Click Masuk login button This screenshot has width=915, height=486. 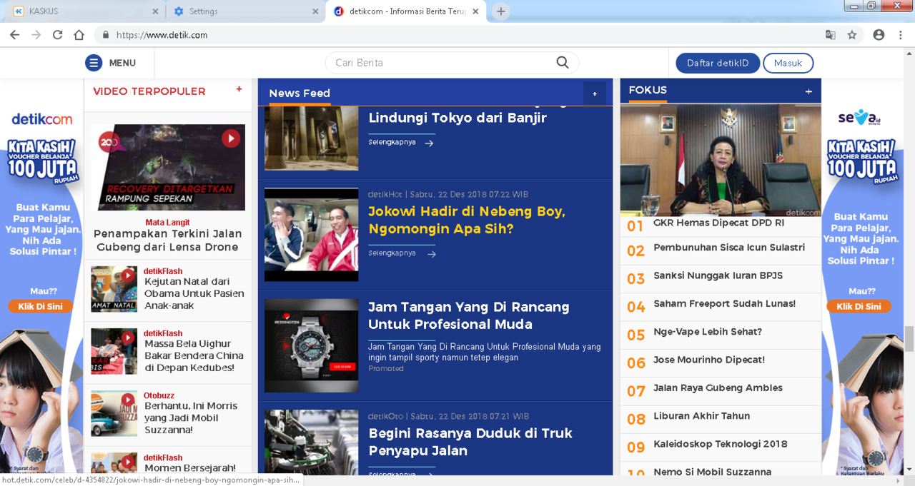(x=788, y=63)
